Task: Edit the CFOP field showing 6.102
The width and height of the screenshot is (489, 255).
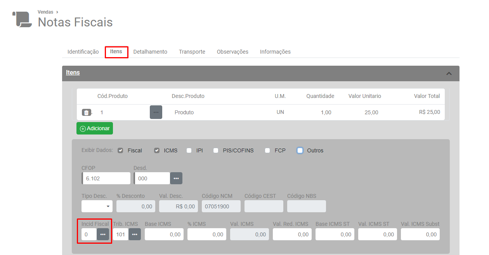Action: click(x=106, y=178)
